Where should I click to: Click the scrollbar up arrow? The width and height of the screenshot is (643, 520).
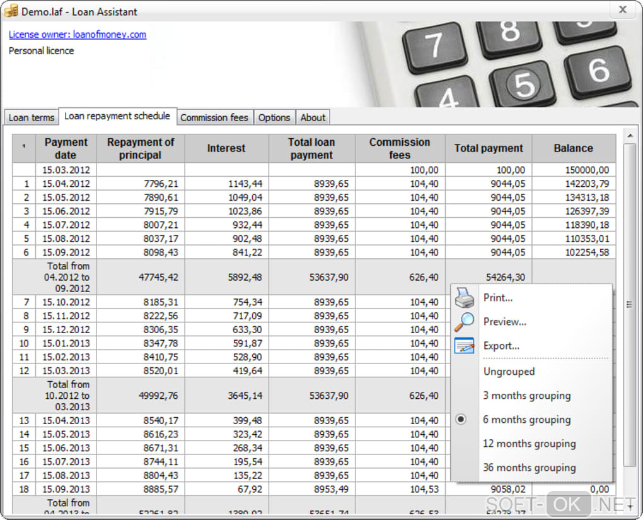(x=630, y=136)
